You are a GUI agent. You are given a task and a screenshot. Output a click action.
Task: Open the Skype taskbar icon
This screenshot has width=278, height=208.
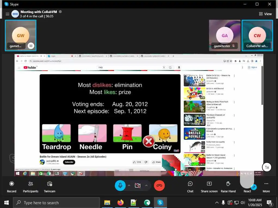160,203
